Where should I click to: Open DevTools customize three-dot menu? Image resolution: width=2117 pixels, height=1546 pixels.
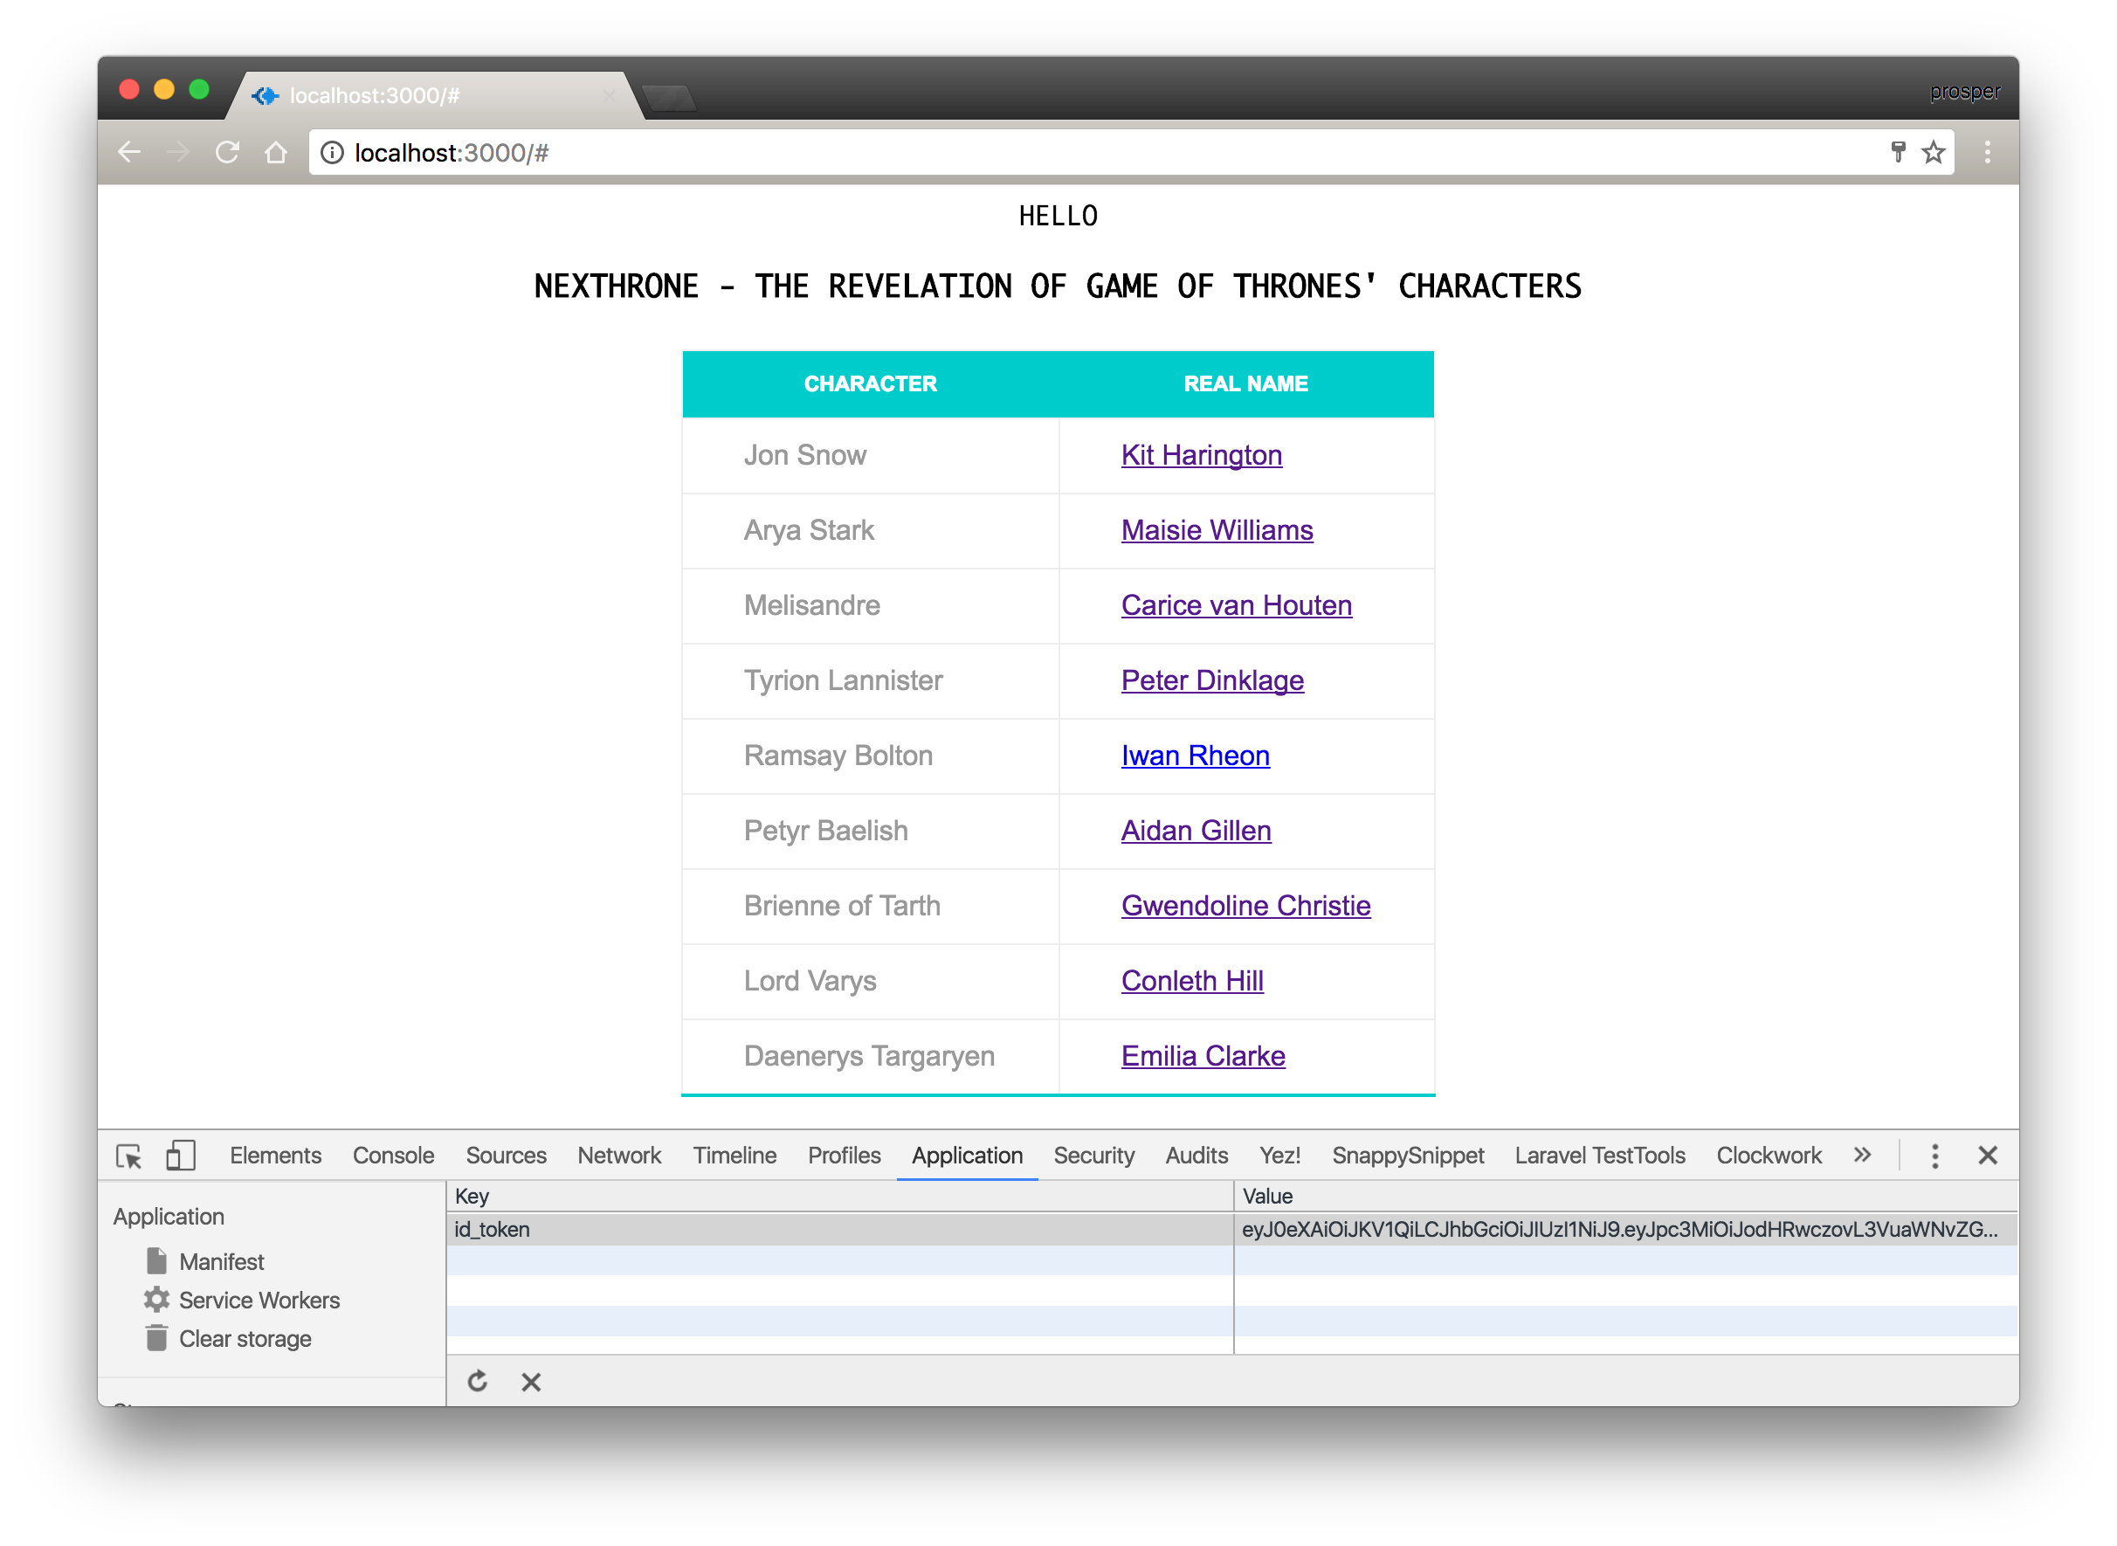[1934, 1156]
